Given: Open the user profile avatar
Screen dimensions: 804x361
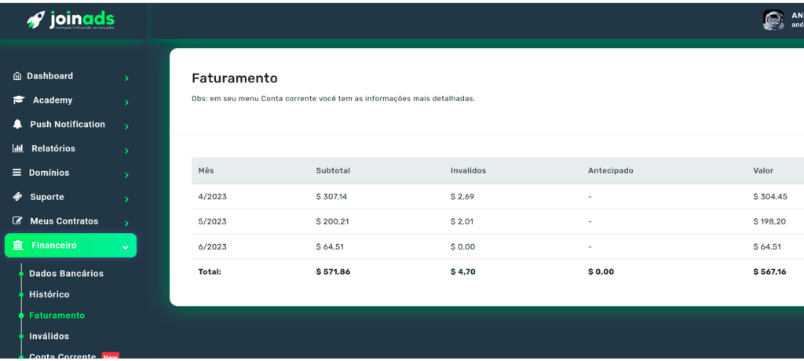Looking at the screenshot, I should 773,20.
